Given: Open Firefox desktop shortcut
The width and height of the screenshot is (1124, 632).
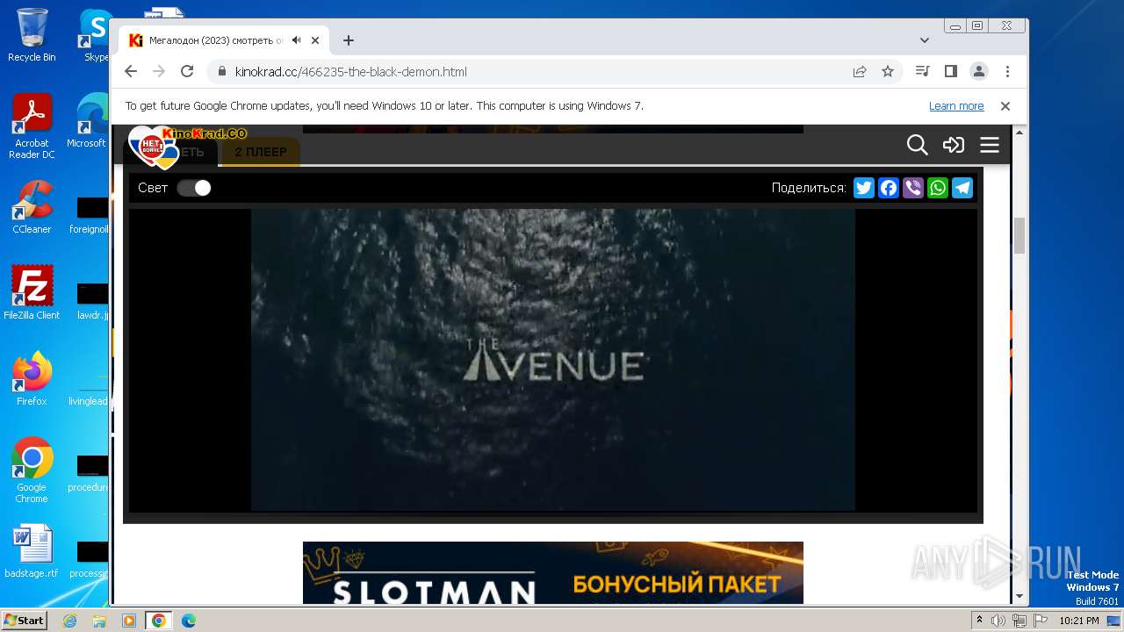Looking at the screenshot, I should (32, 378).
